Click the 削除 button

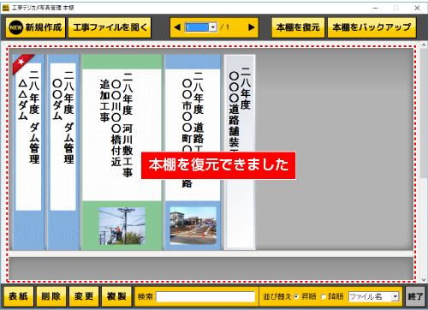51,296
